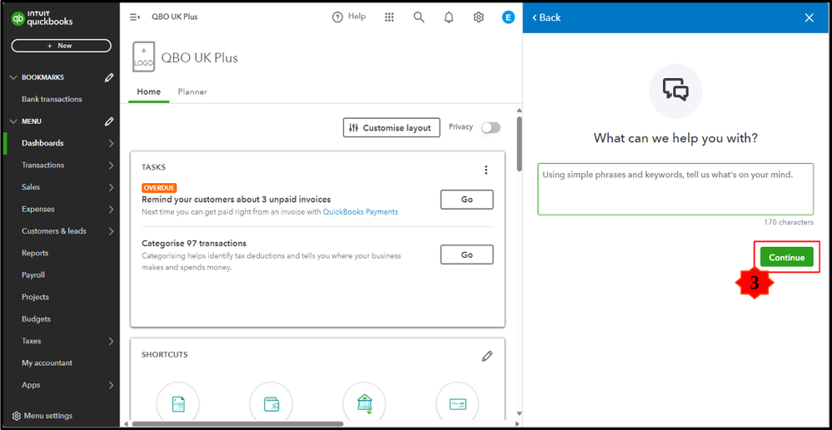The height and width of the screenshot is (430, 832).
Task: Edit shortcuts with pencil icon
Action: click(487, 356)
